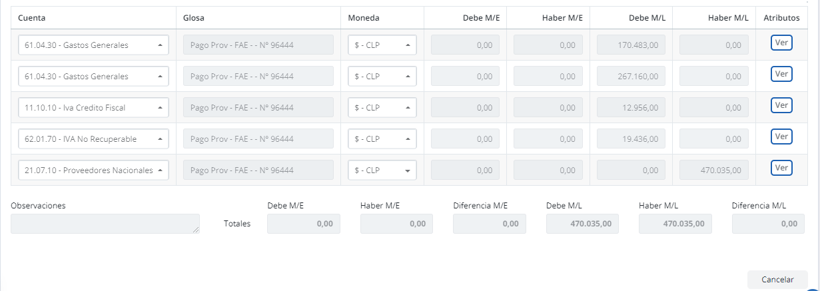
Task: View attributes of IVA No Recuperable row
Action: [781, 137]
